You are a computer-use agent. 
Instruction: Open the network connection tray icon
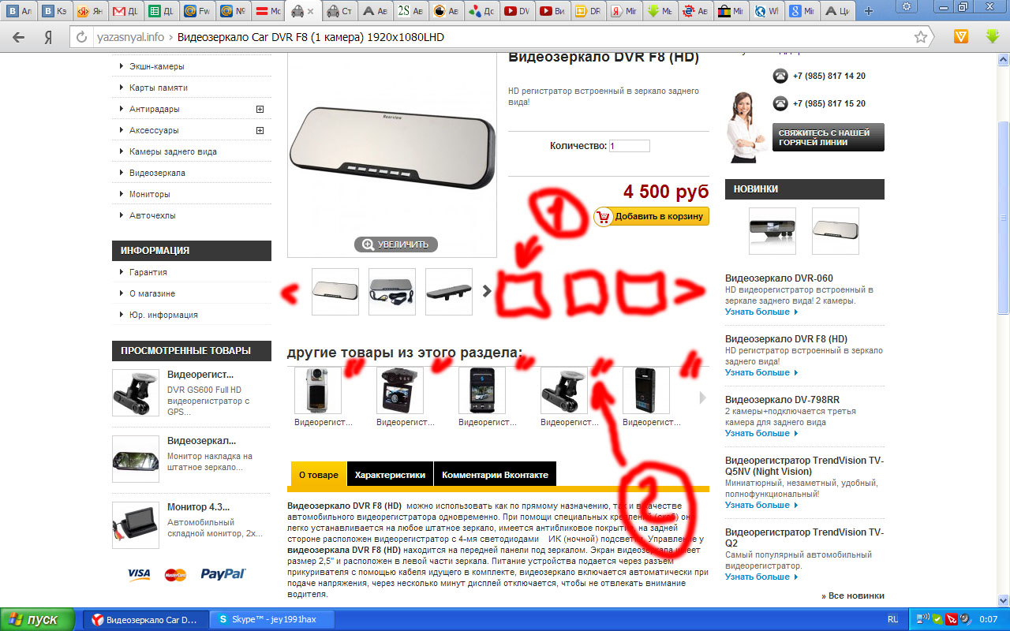click(x=922, y=619)
